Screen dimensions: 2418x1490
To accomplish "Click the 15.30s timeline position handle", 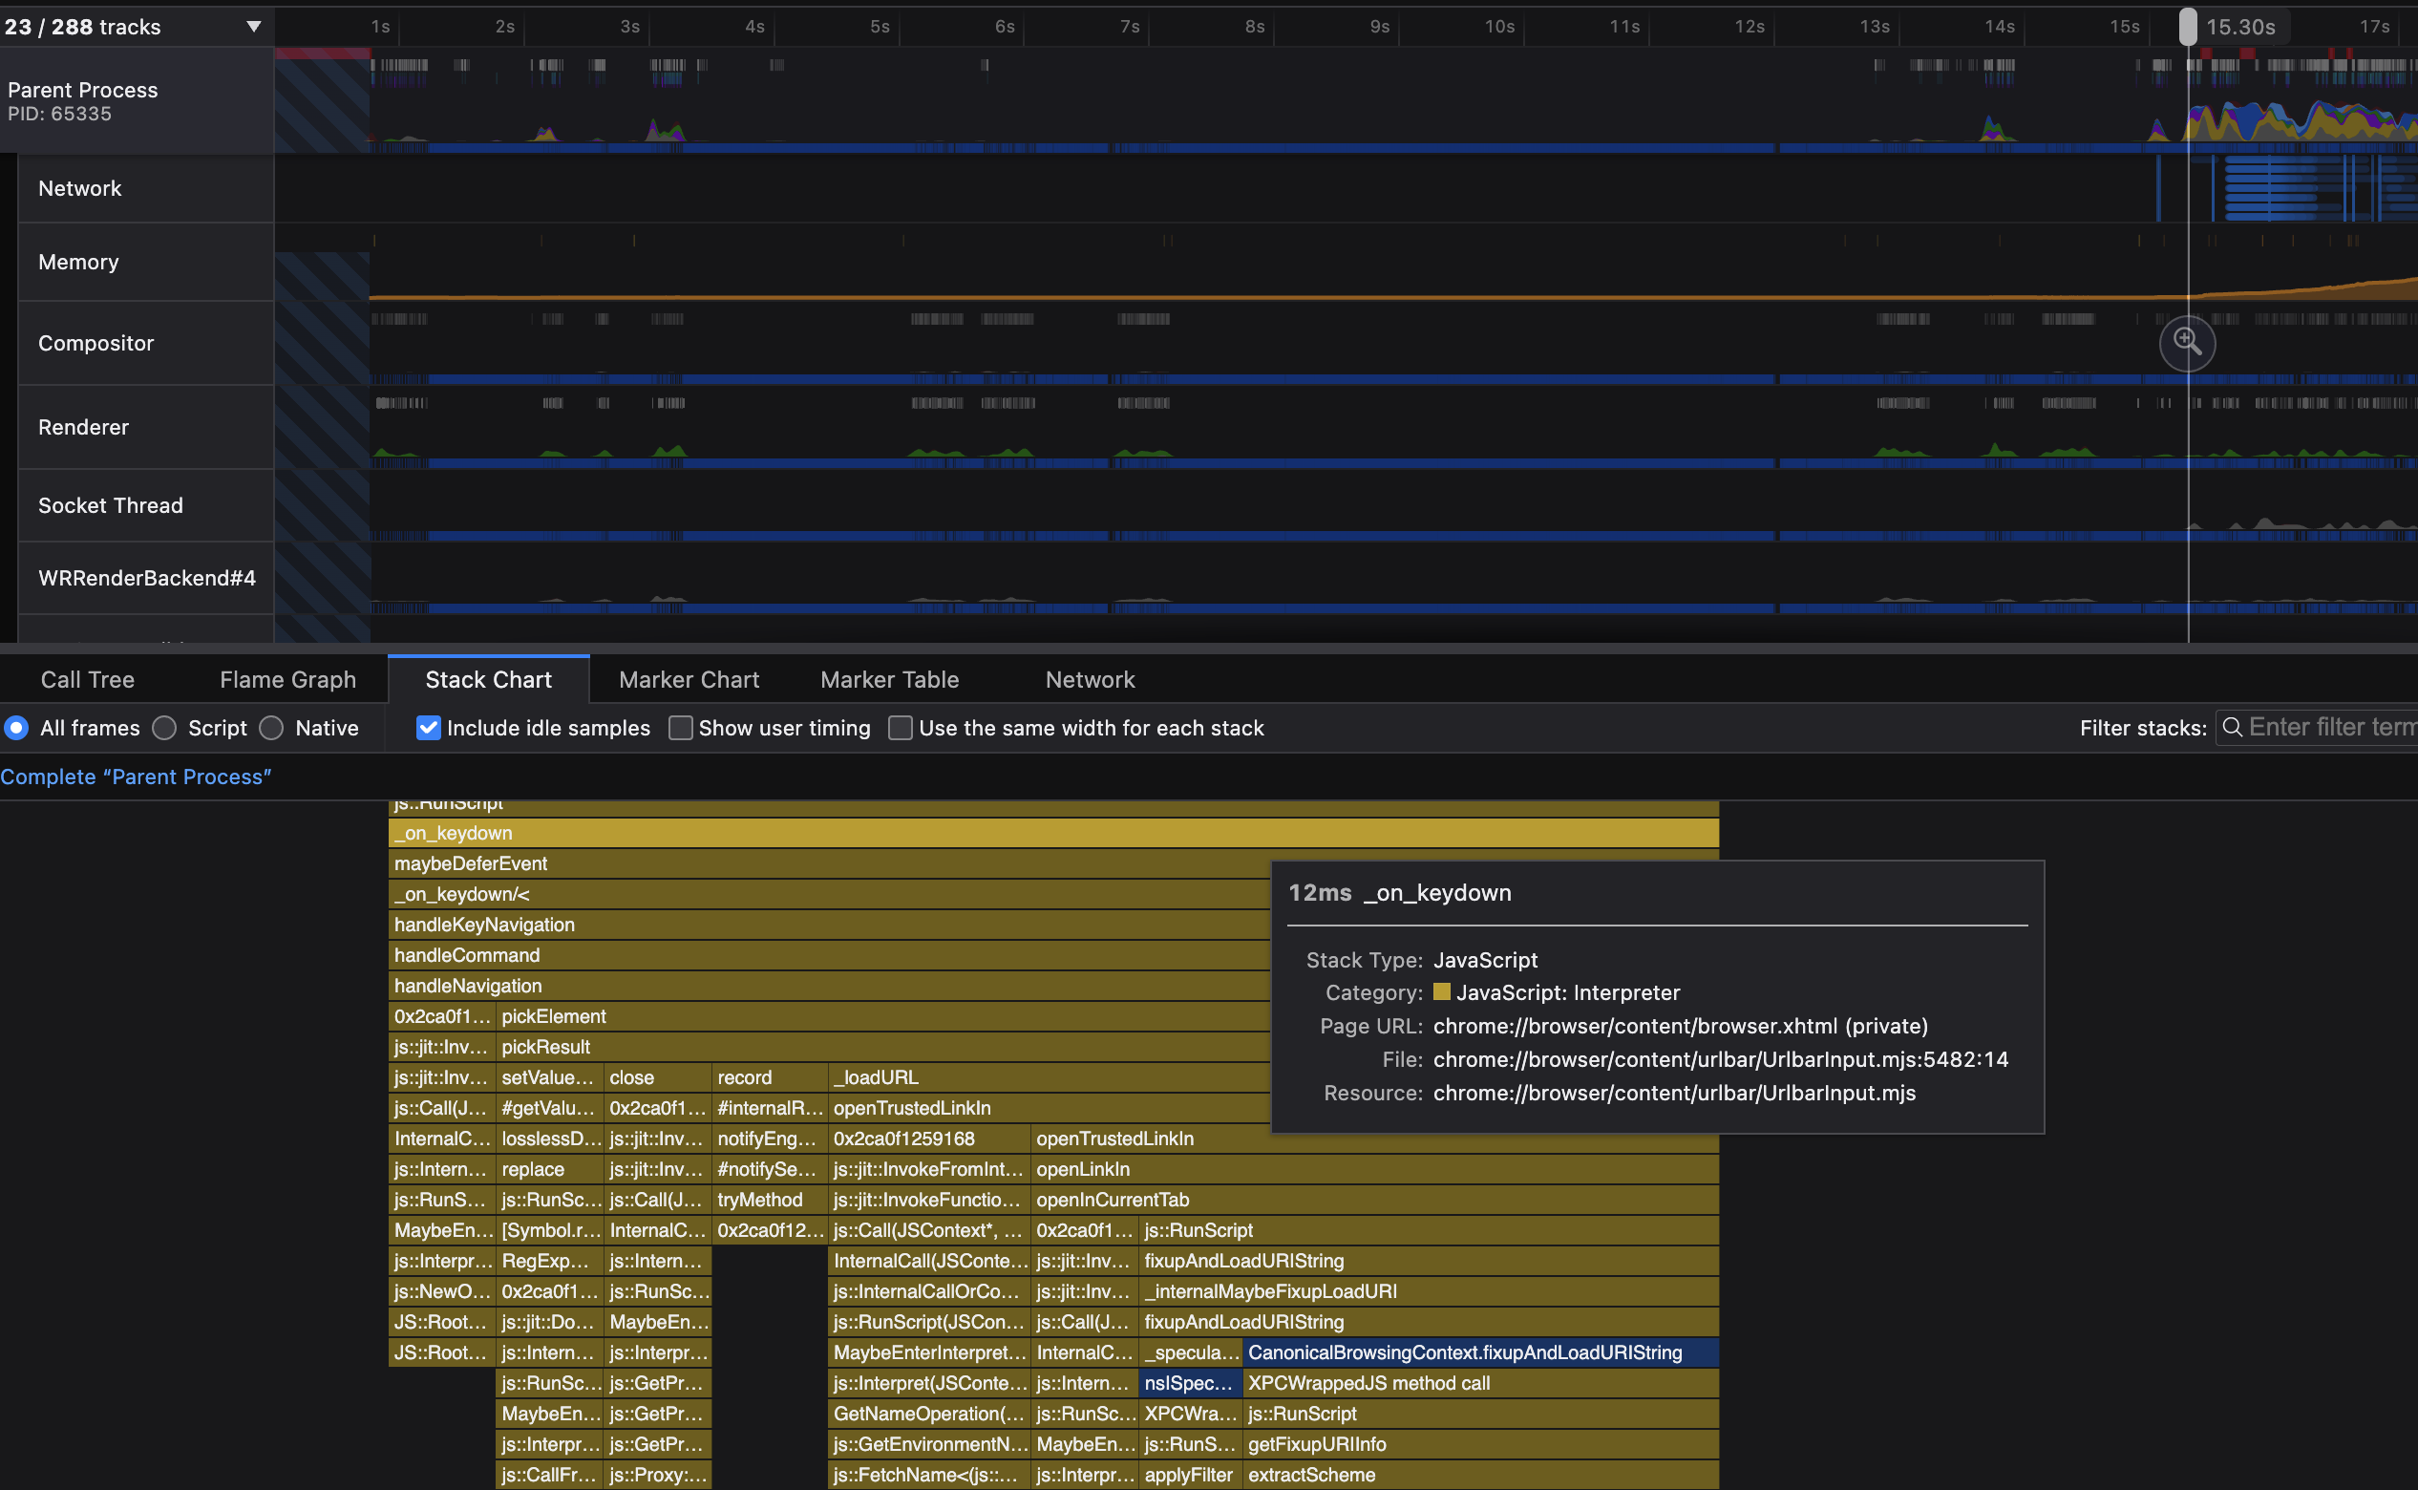I will 2187,27.
